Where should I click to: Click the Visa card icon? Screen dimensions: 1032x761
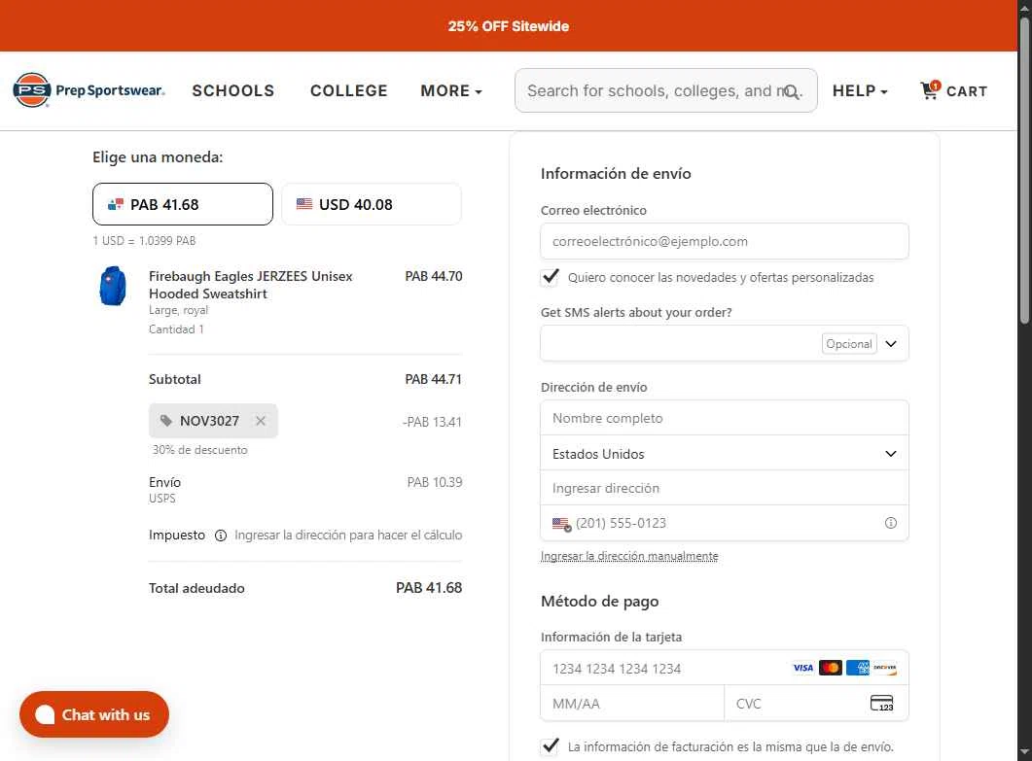[x=802, y=668]
